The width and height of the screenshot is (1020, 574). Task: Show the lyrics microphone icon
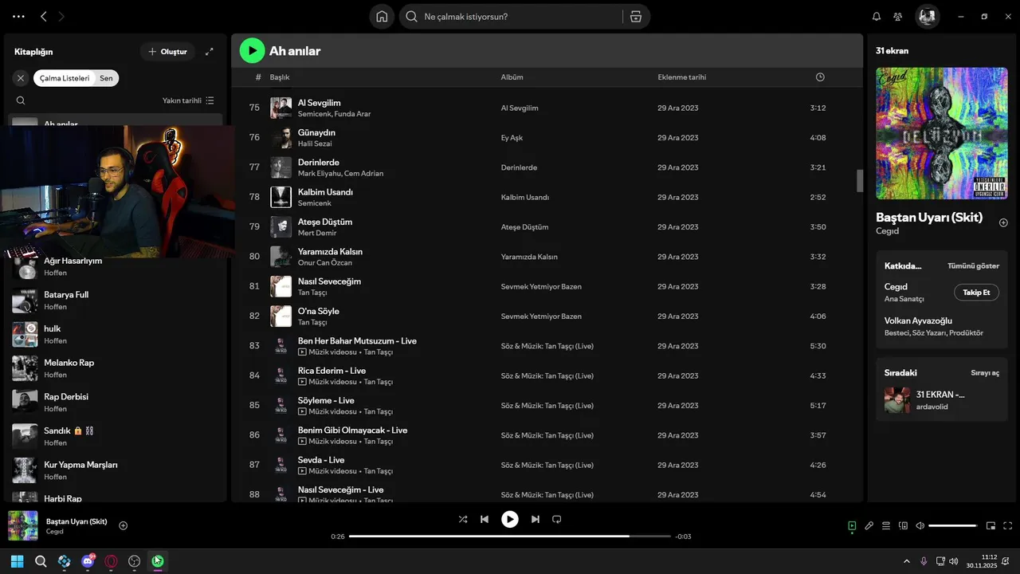click(869, 525)
